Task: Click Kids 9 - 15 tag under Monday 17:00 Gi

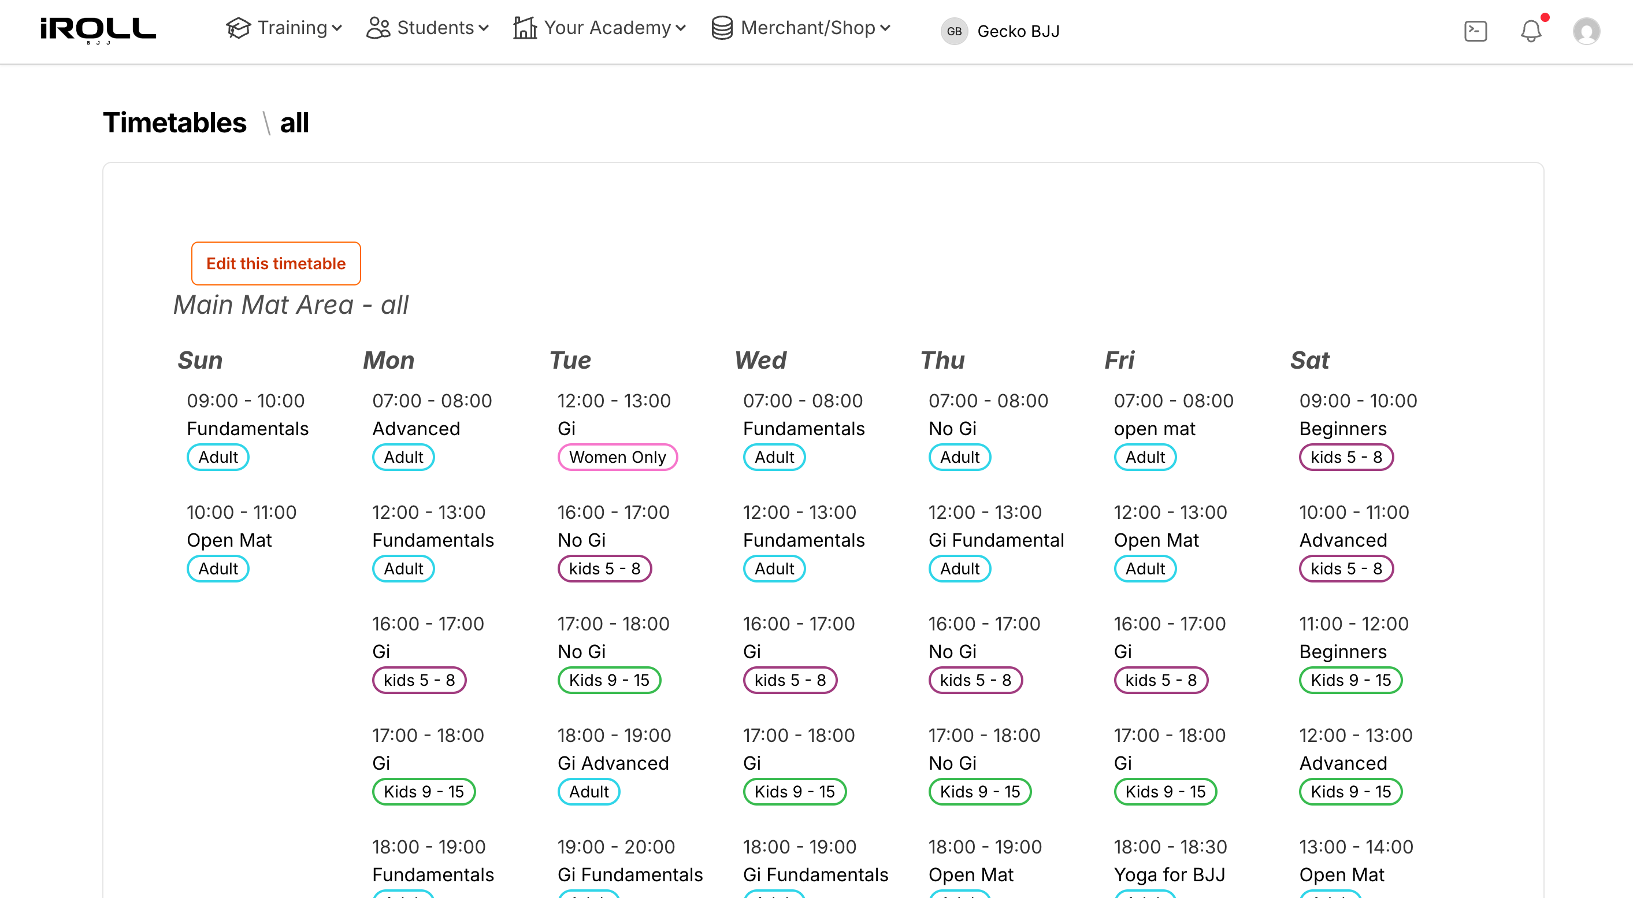Action: [x=424, y=792]
